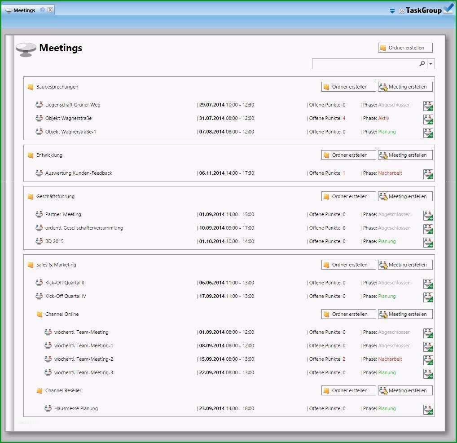This screenshot has width=457, height=443.
Task: Click date 06.11.2014 14:00 - 17:30
Action: (x=226, y=173)
